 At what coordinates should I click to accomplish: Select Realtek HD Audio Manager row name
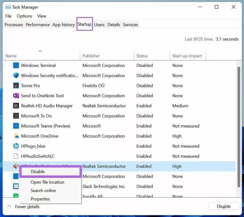47,106
